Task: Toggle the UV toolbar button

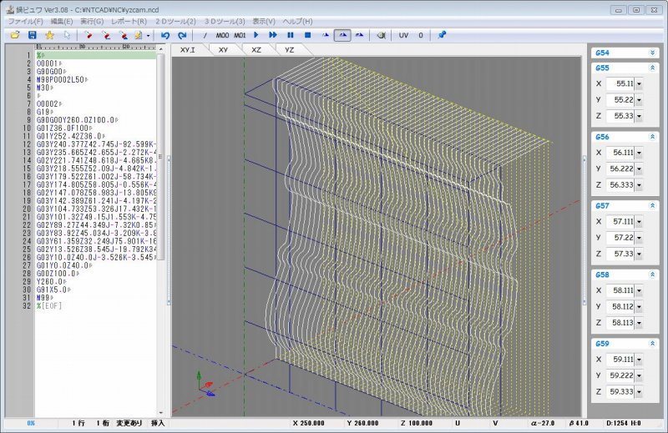Action: (x=403, y=35)
